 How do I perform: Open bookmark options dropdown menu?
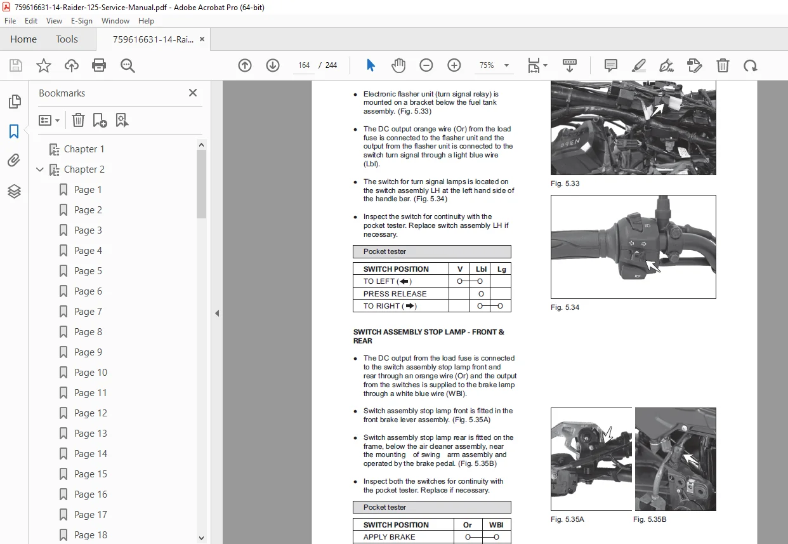tap(49, 120)
